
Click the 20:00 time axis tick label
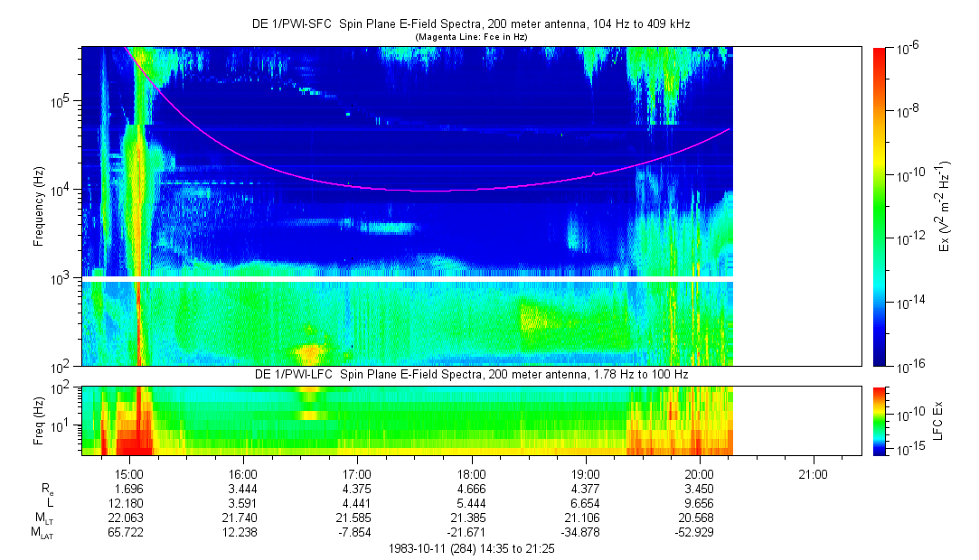click(699, 473)
